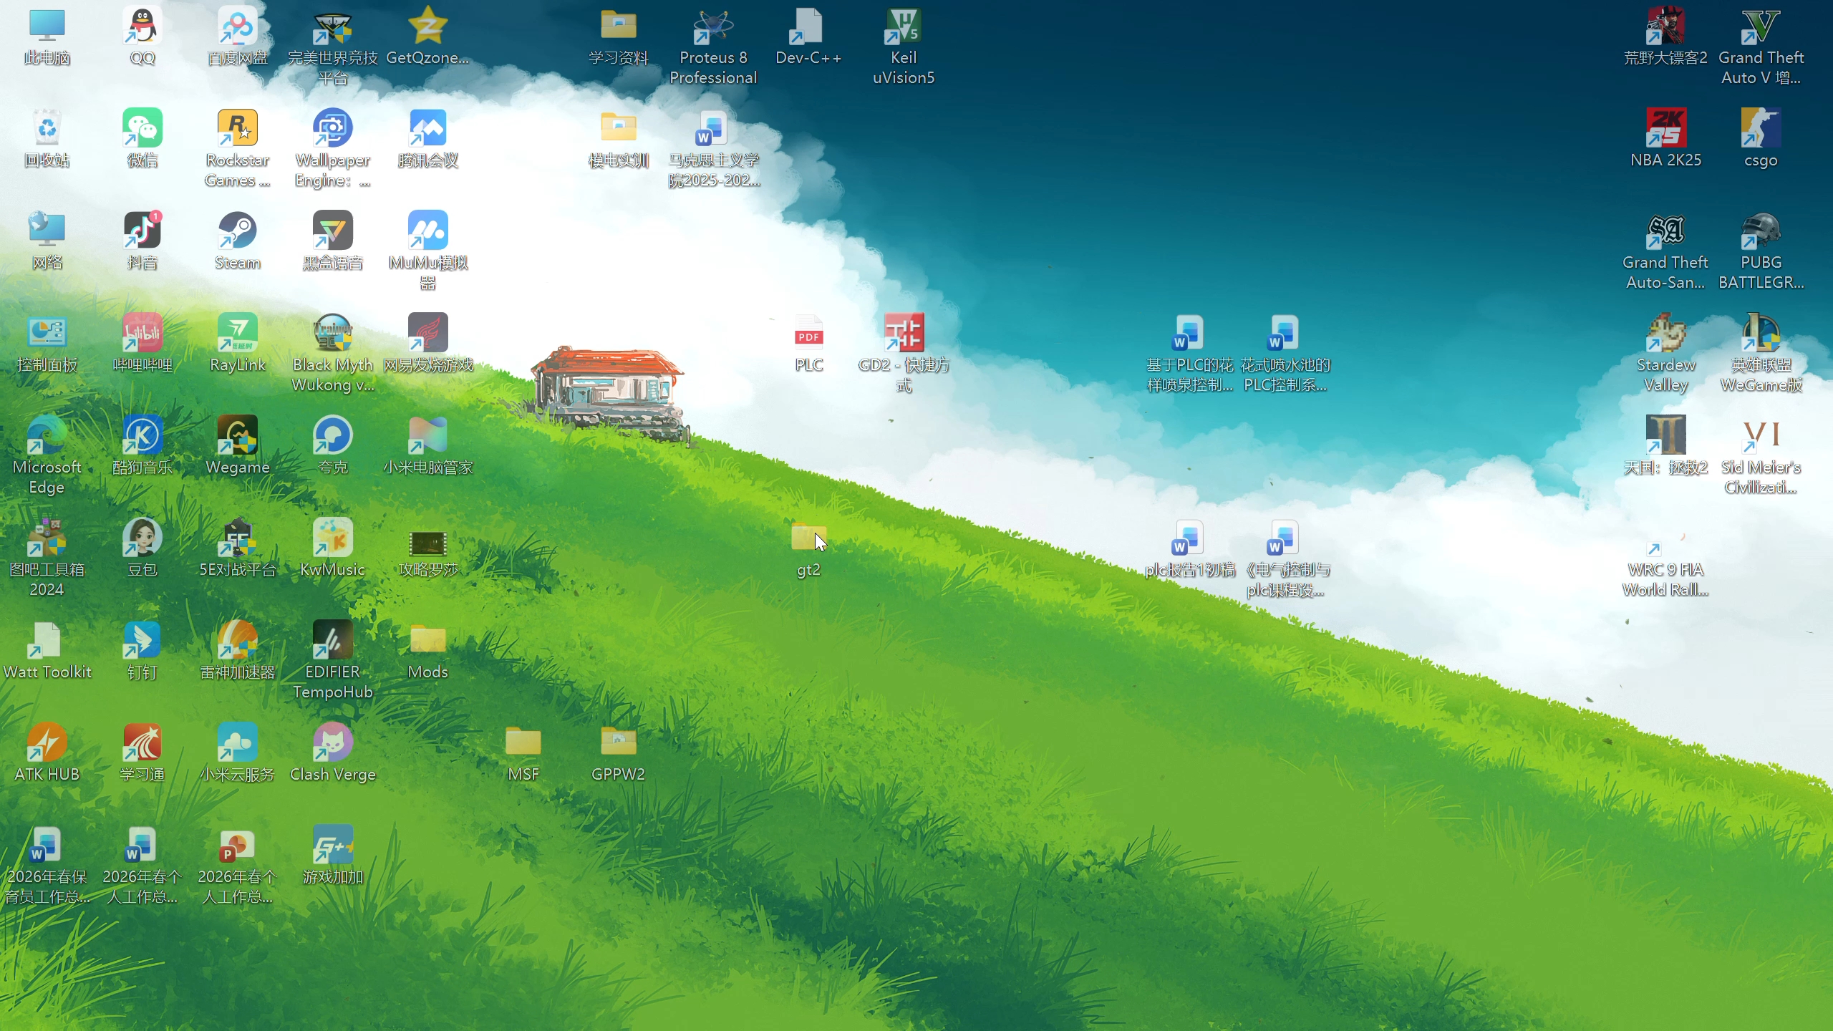Select the Tencent Meeting (腾讯会议) icon

pyautogui.click(x=428, y=129)
